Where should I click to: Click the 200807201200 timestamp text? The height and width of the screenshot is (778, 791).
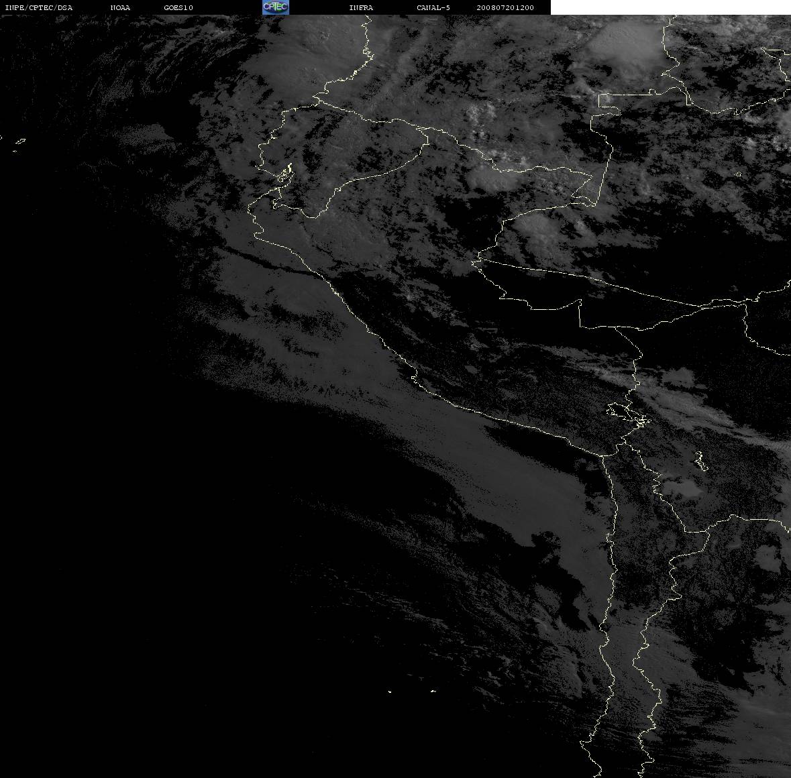click(x=505, y=7)
